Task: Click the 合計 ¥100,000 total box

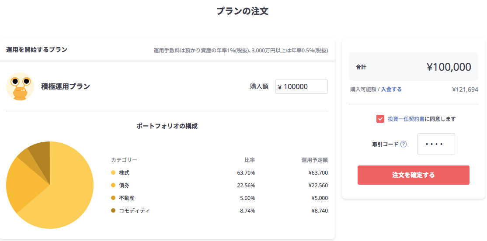Action: (414, 67)
